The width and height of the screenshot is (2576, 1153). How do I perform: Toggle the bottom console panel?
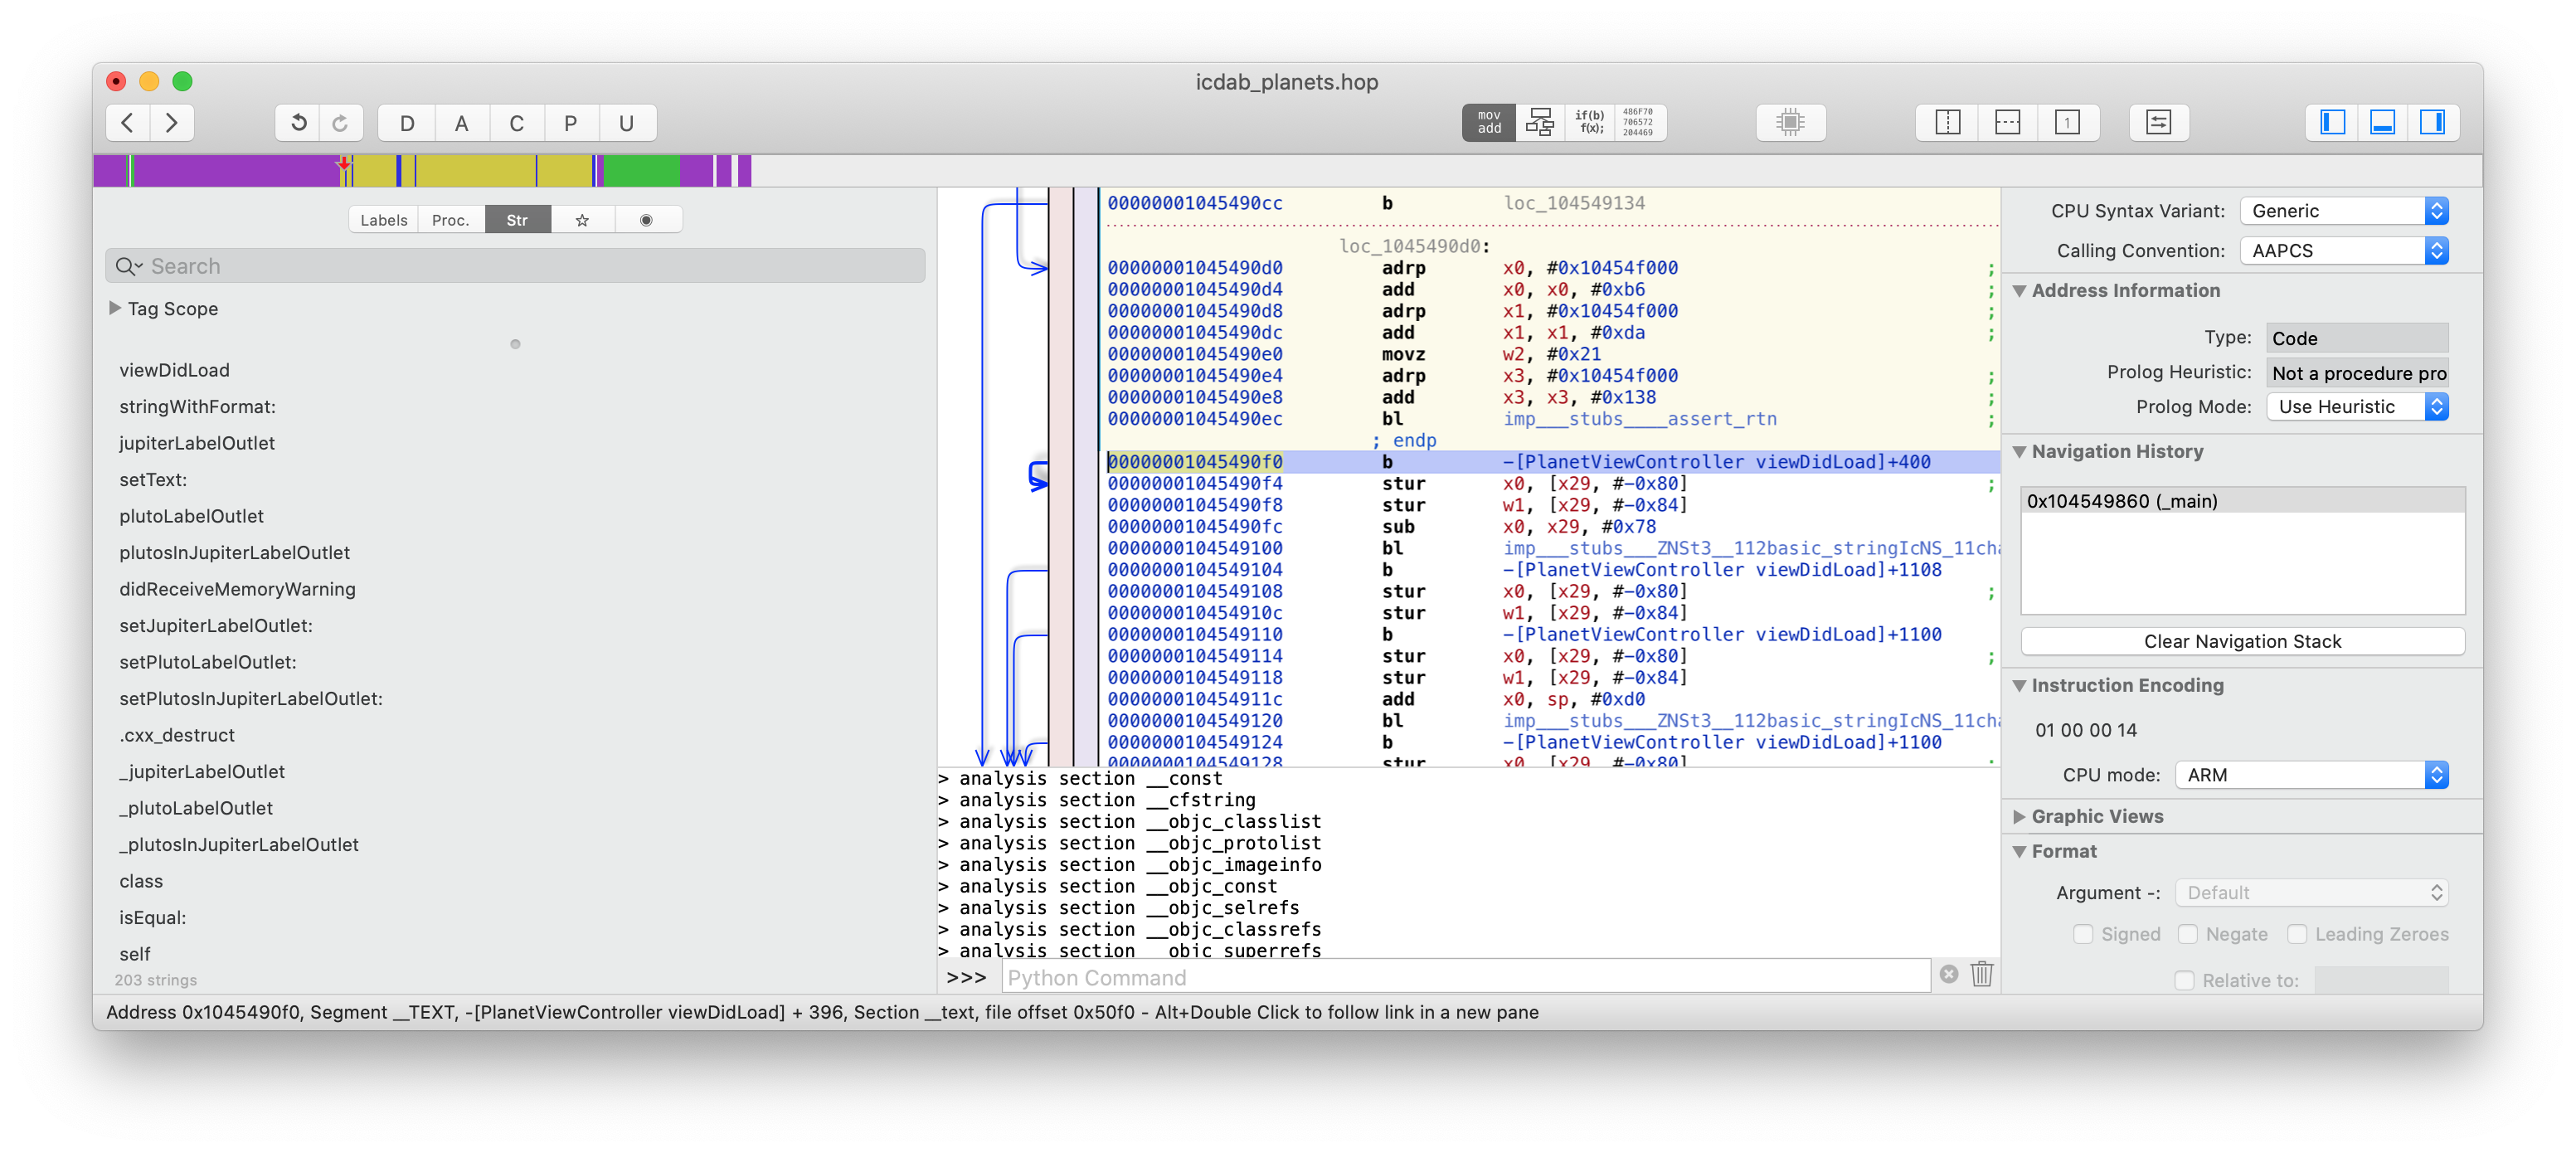click(2383, 123)
